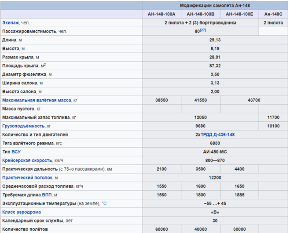Follow the ВСУ link

coord(16,152)
